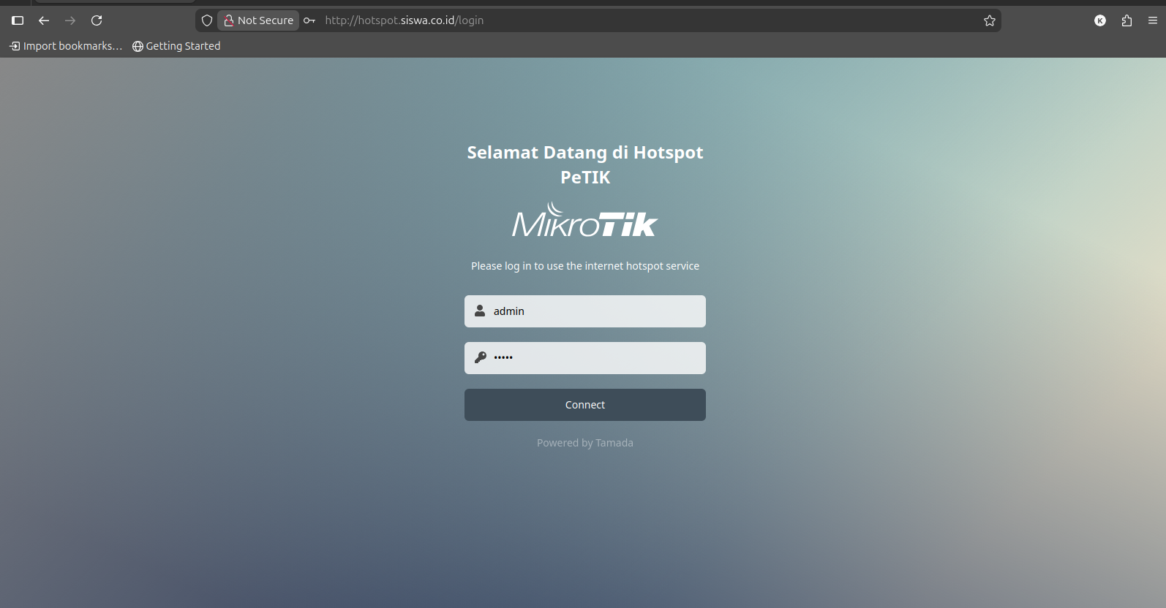Open the browser sidebar panel icon

[18, 20]
